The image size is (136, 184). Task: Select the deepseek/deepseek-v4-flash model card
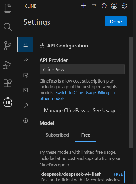(x=82, y=177)
